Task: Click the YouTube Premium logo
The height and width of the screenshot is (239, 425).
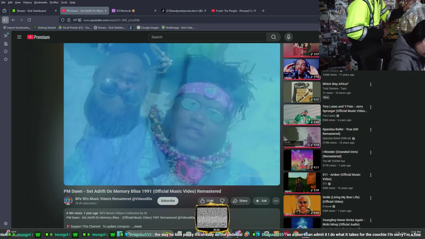Action: click(39, 37)
